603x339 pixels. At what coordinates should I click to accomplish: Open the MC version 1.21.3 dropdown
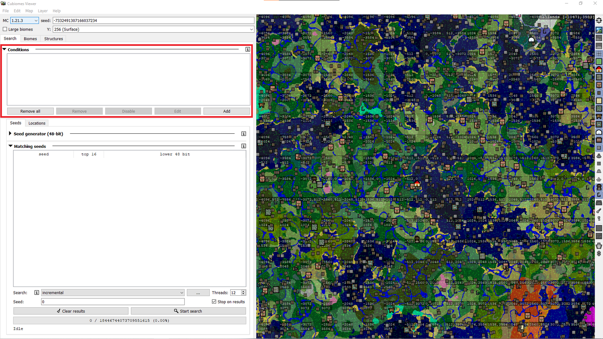coord(25,20)
